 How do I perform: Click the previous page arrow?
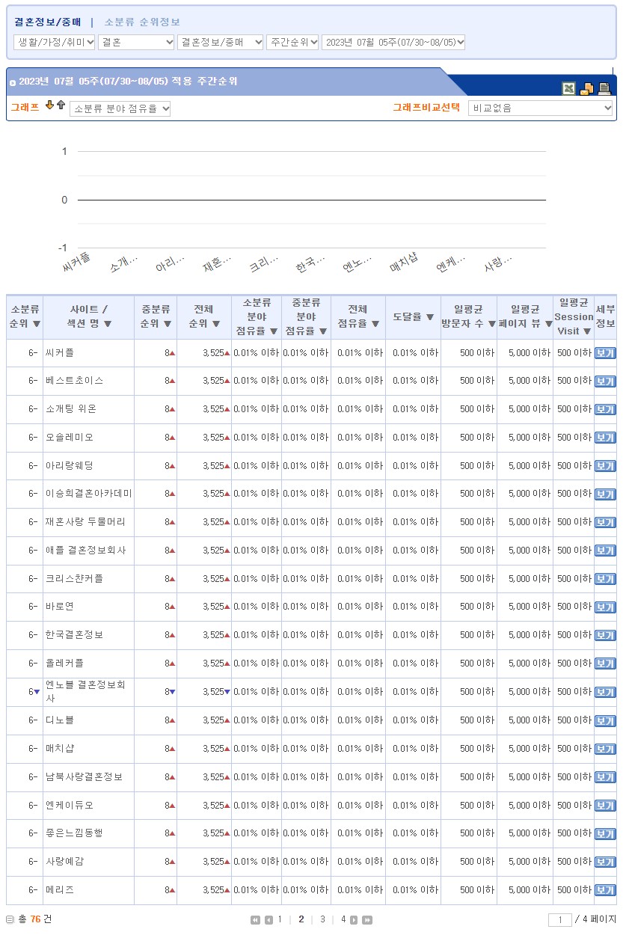(x=269, y=920)
